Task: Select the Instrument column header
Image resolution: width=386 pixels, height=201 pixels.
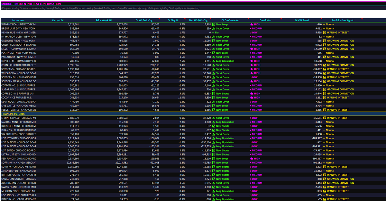Action: pos(18,20)
